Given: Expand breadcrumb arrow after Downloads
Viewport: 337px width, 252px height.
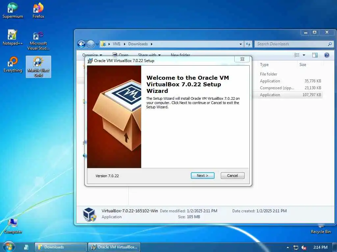Looking at the screenshot, I should (151, 44).
